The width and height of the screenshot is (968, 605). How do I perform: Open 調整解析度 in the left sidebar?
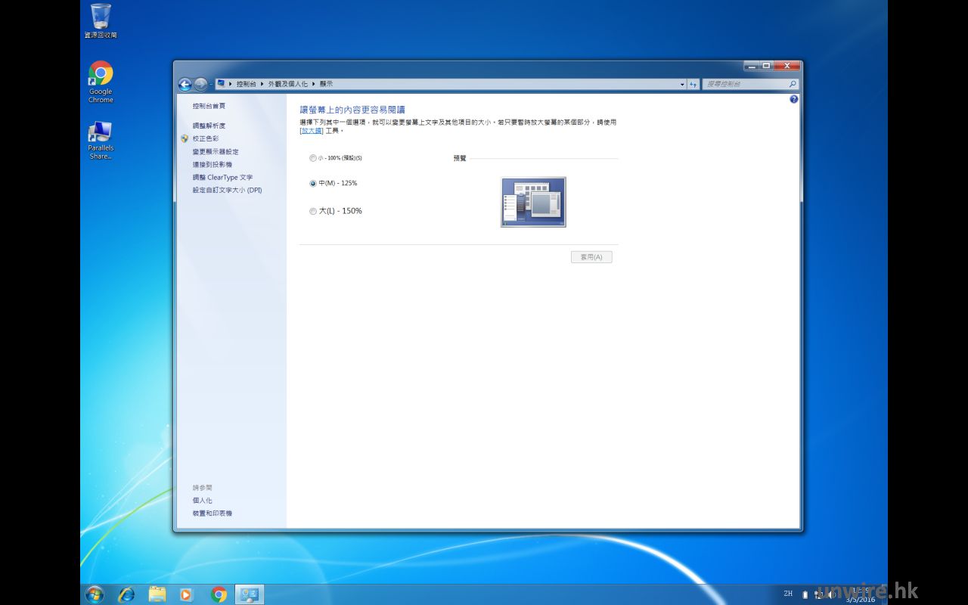pos(209,126)
